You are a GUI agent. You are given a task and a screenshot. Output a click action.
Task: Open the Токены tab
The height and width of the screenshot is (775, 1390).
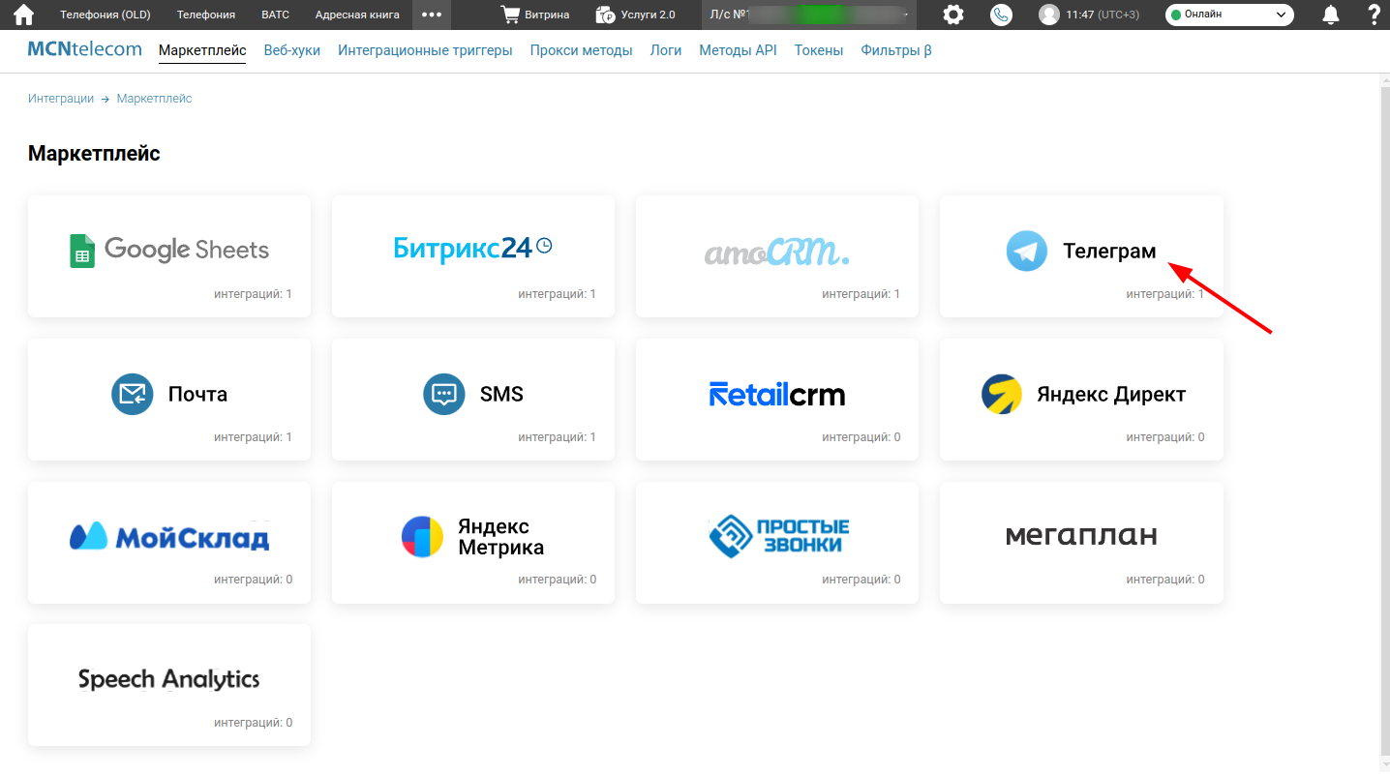tap(819, 50)
